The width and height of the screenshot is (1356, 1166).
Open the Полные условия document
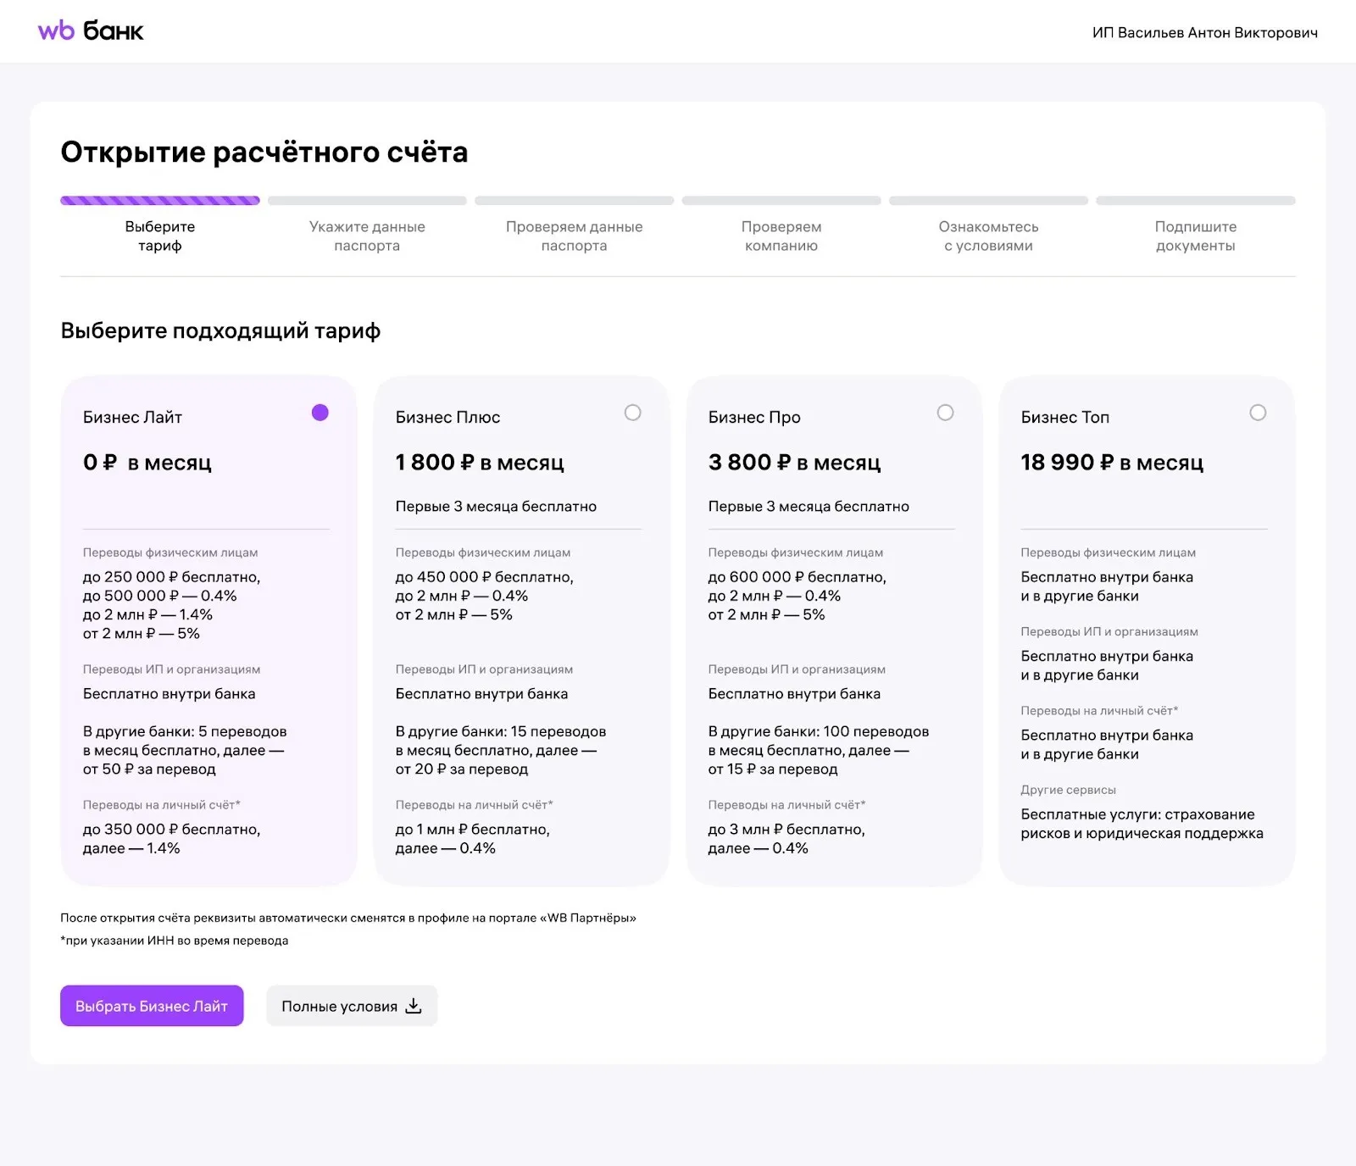tap(340, 1006)
